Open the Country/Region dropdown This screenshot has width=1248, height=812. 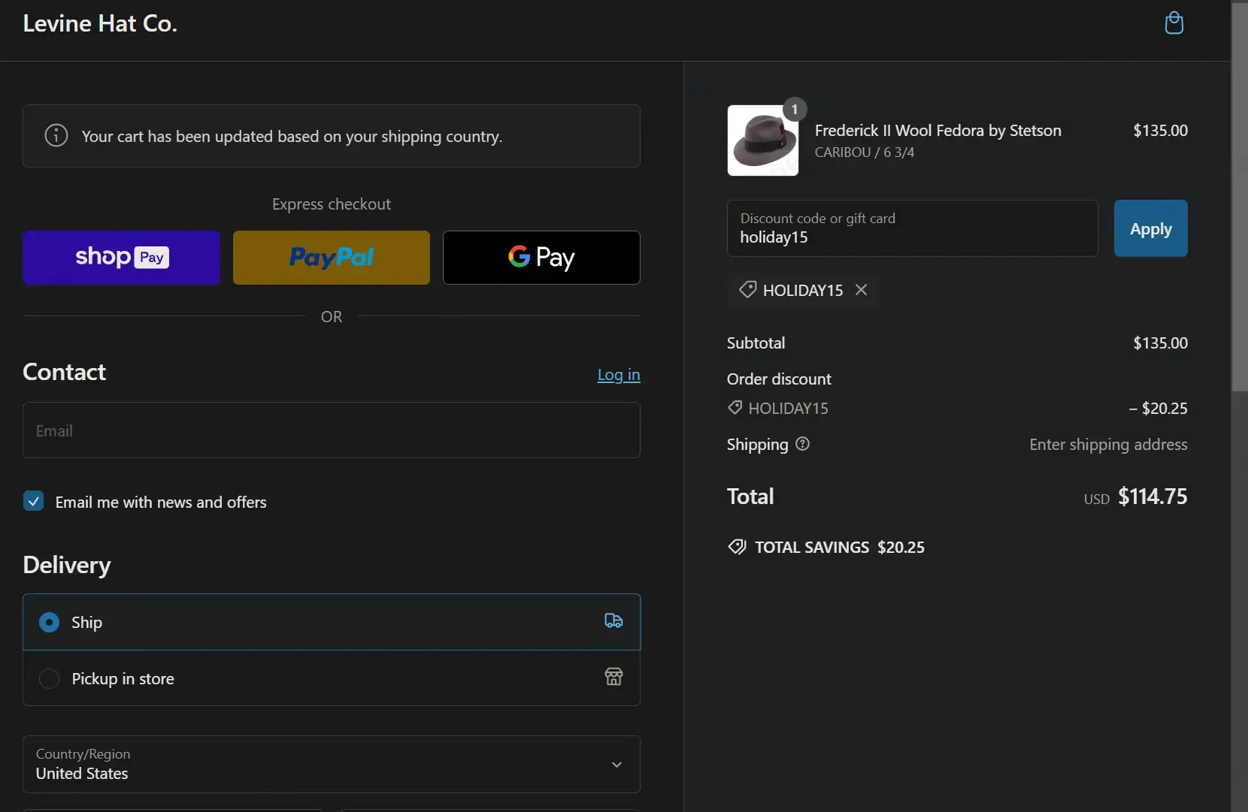pos(331,764)
